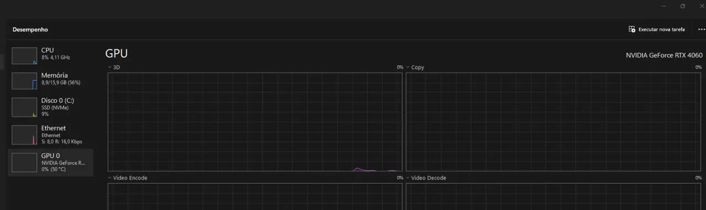Close the Task Manager window
Image resolution: width=706 pixels, height=210 pixels.
(702, 6)
